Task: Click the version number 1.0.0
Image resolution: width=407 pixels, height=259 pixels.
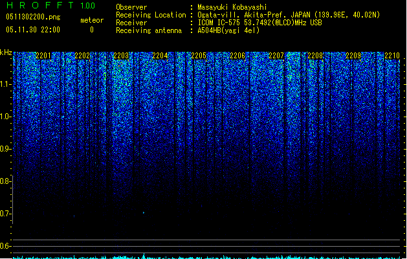Action: point(87,6)
